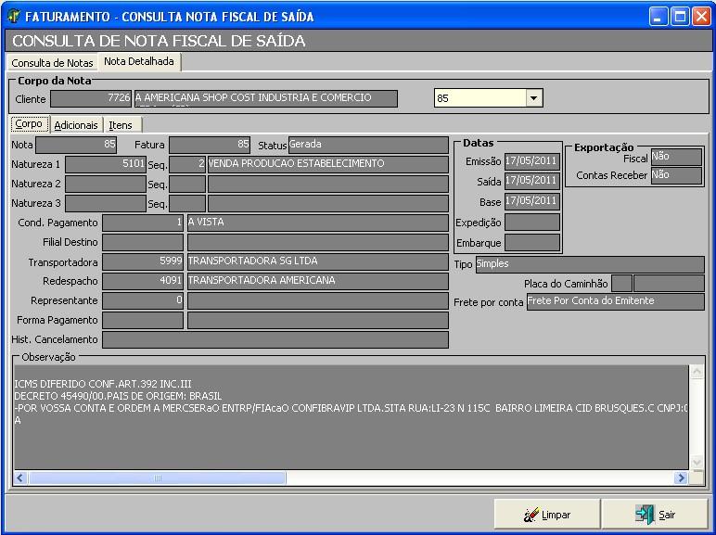
Task: Click the application icon in title bar
Action: [x=13, y=17]
